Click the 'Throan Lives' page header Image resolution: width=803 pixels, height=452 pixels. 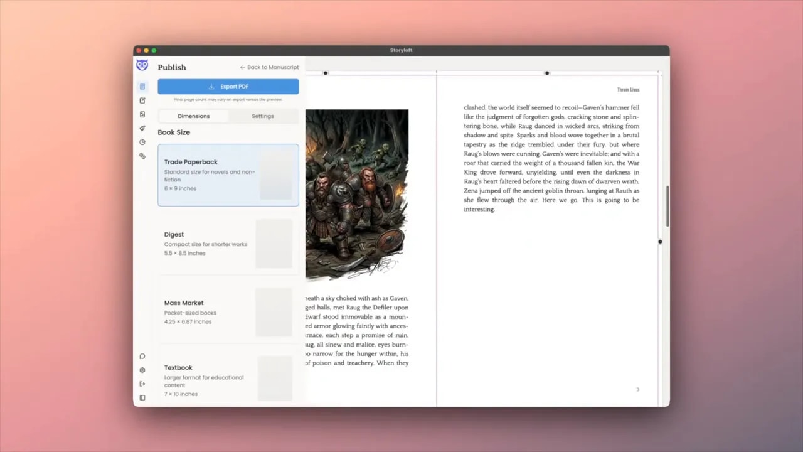pyautogui.click(x=629, y=90)
